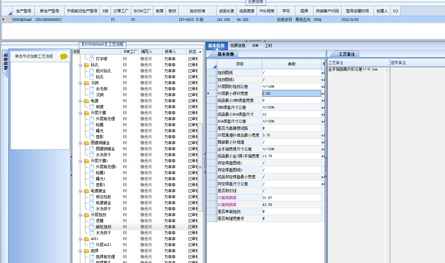Click the process tree vertical scrollbar thumb
Image resolution: width=445 pixels, height=263 pixels.
[x=200, y=167]
